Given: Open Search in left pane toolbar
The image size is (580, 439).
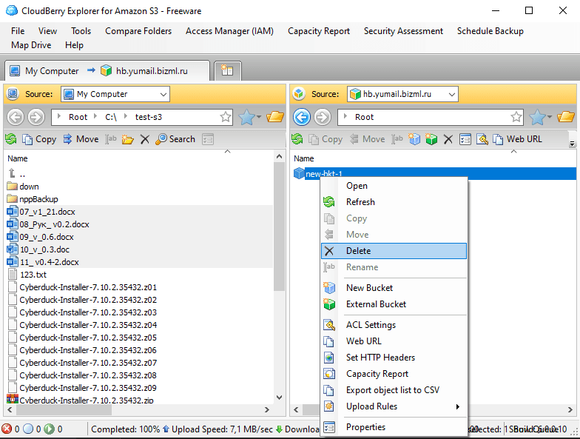Looking at the screenshot, I should [175, 139].
